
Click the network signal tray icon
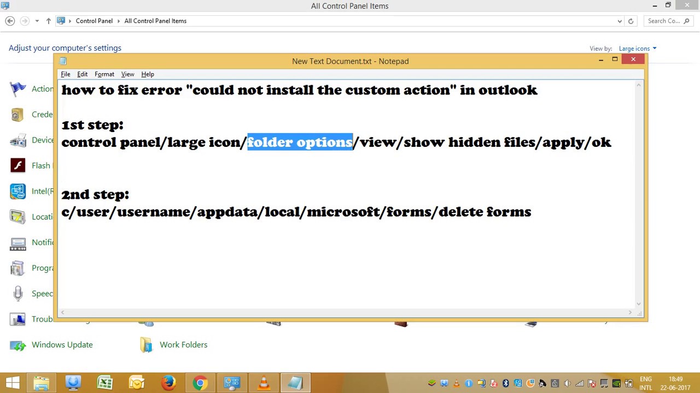coord(580,383)
